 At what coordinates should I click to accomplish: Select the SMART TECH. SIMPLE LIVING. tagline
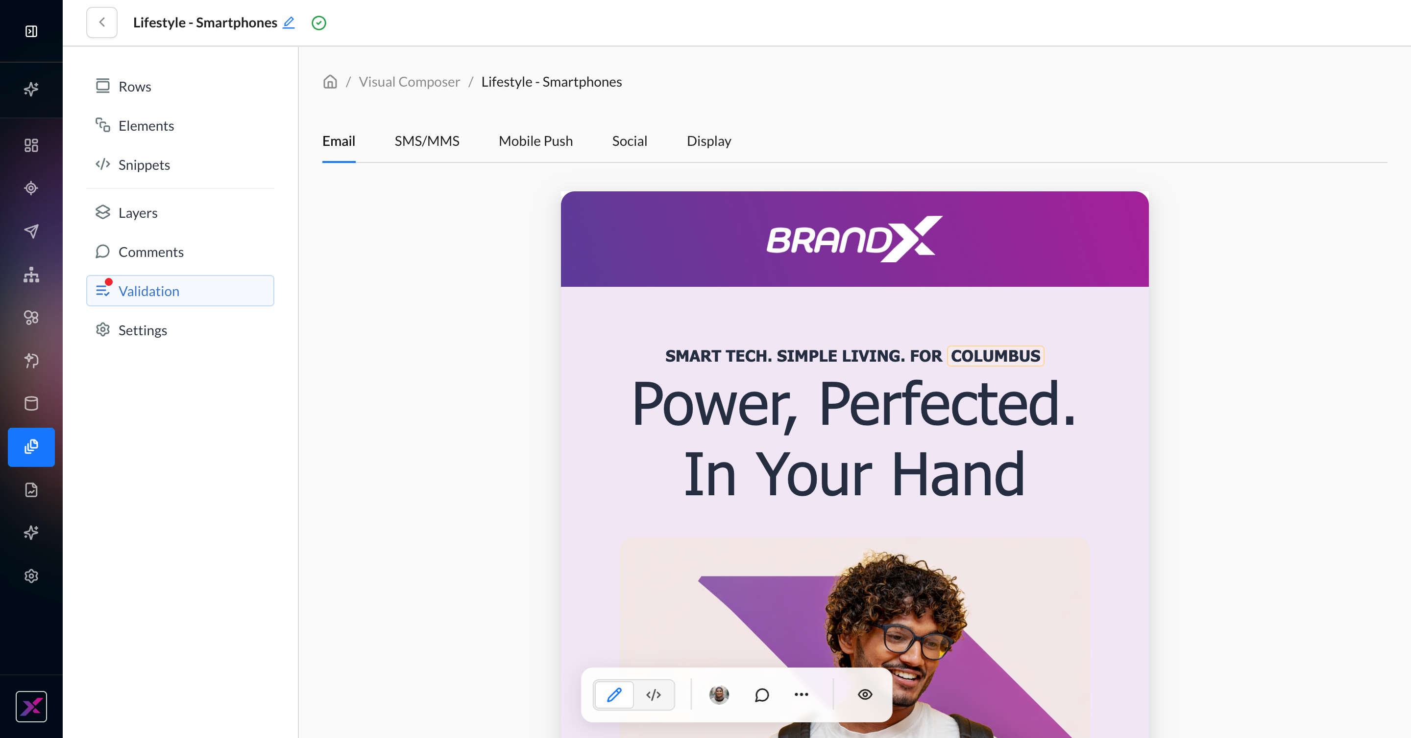click(x=784, y=356)
